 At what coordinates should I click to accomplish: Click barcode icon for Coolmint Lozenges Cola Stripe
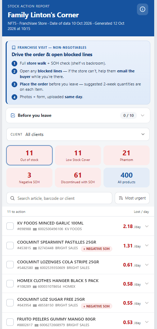click(x=37, y=268)
